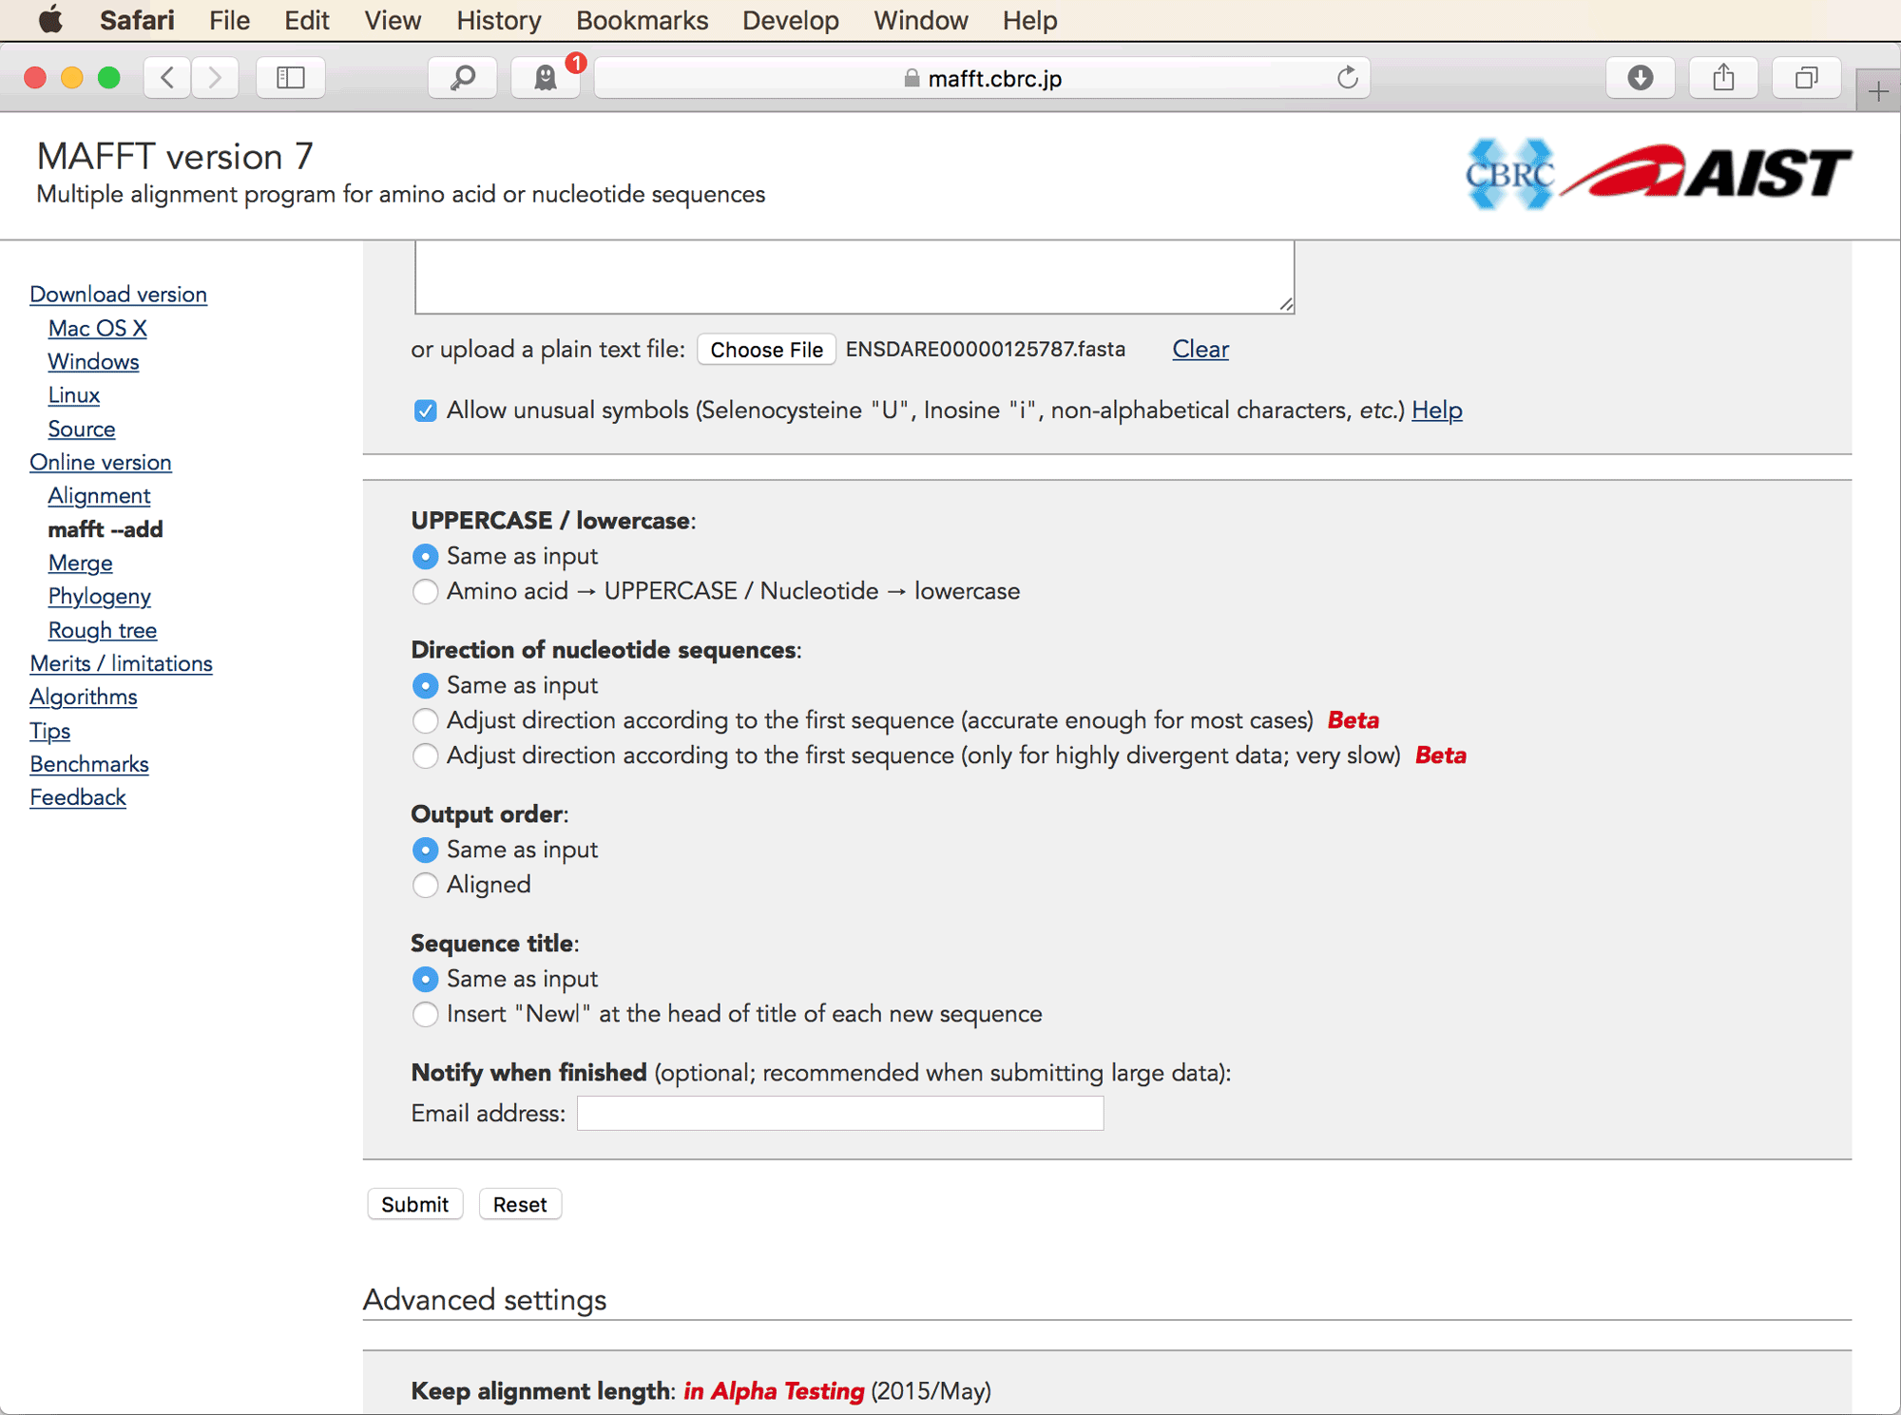Open Download version link
The image size is (1901, 1415).
(x=118, y=295)
